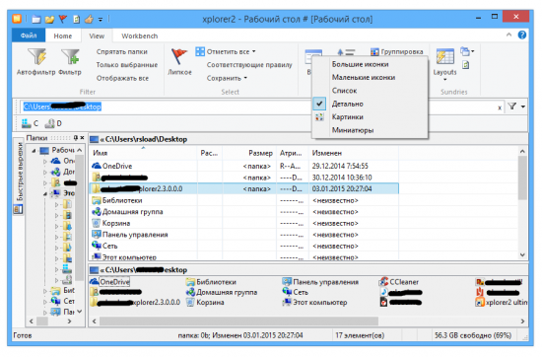
Task: Open the Фильтр funnel icon
Action: [70, 57]
